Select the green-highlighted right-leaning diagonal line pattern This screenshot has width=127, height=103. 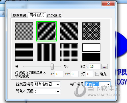coord(47,31)
